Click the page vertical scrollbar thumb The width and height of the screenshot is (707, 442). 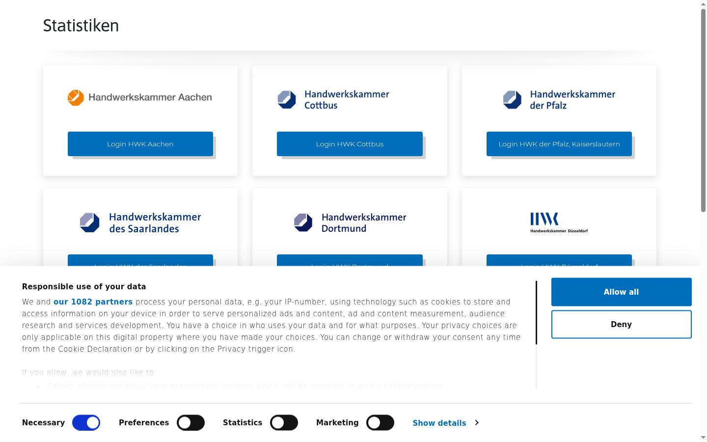point(703,110)
